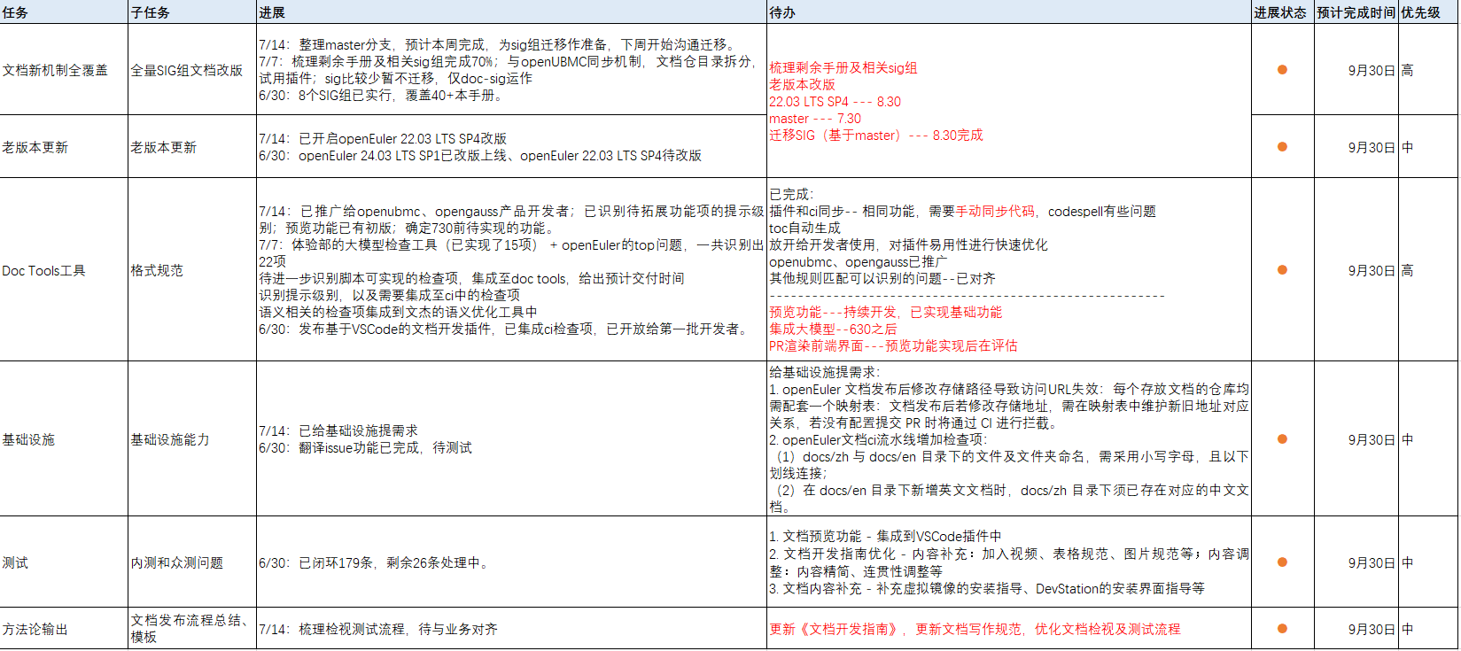Click the 全量SIG组文档改版 subtask cell
This screenshot has width=1461, height=651.
tap(187, 70)
